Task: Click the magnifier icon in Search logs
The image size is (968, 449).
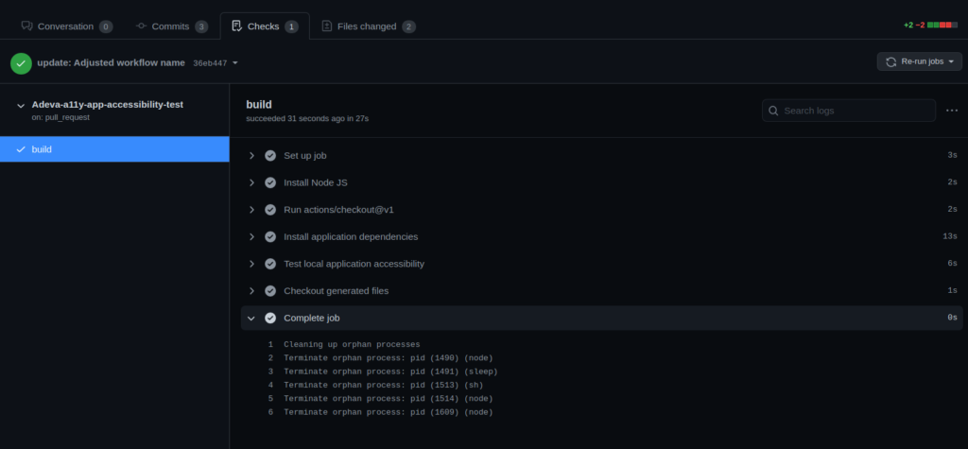Action: pos(773,111)
